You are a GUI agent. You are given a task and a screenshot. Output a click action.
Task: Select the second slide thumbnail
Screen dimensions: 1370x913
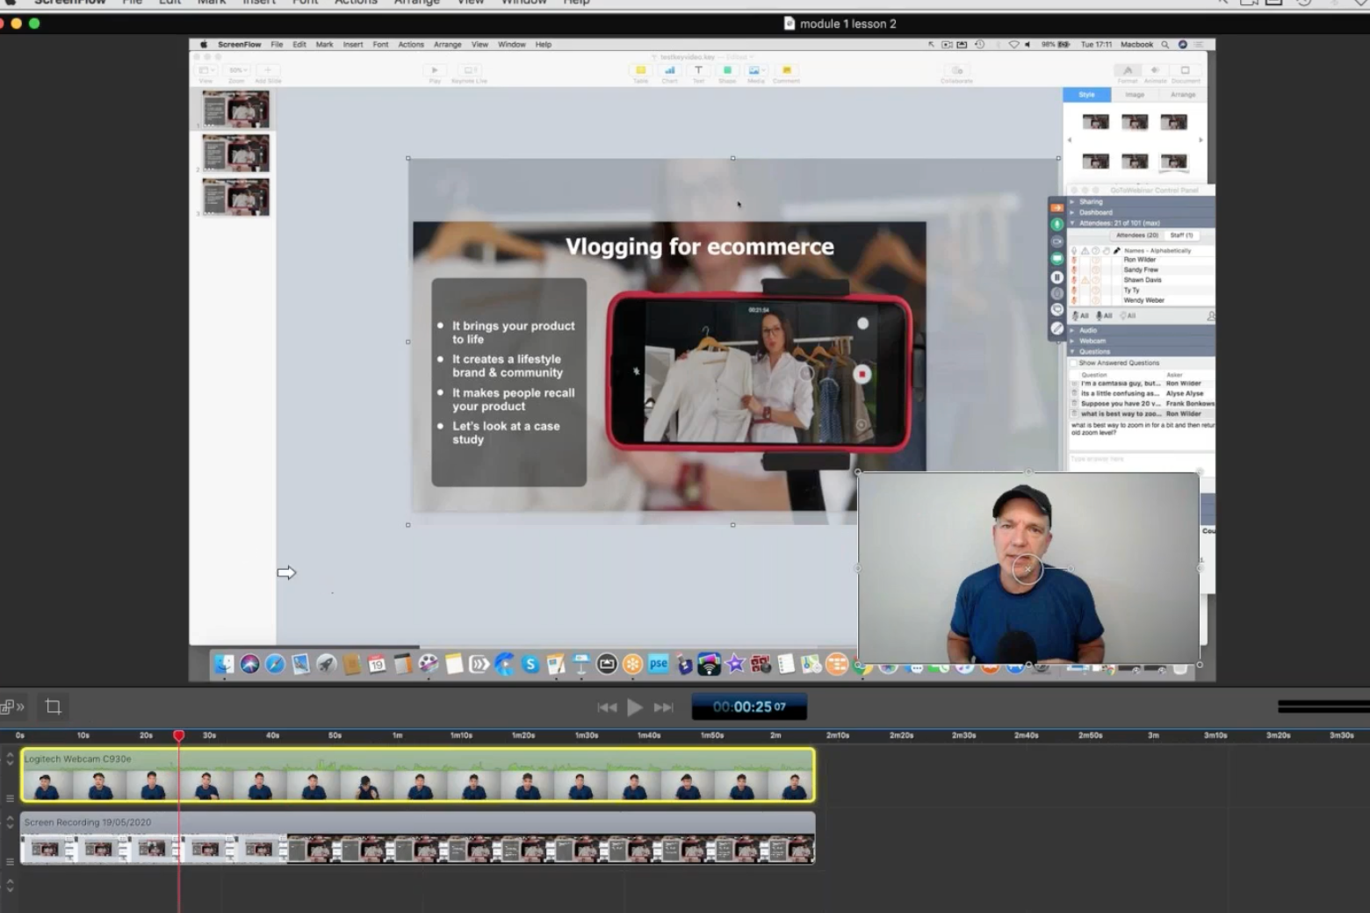pyautogui.click(x=235, y=153)
